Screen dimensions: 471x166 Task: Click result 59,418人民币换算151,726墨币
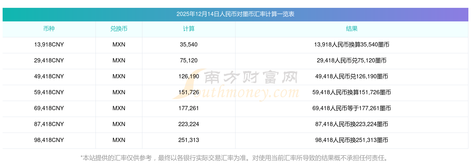pos(352,92)
